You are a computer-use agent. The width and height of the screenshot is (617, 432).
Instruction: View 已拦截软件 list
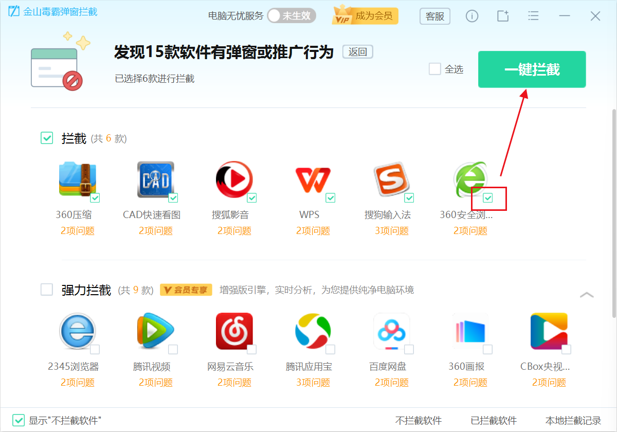point(493,420)
